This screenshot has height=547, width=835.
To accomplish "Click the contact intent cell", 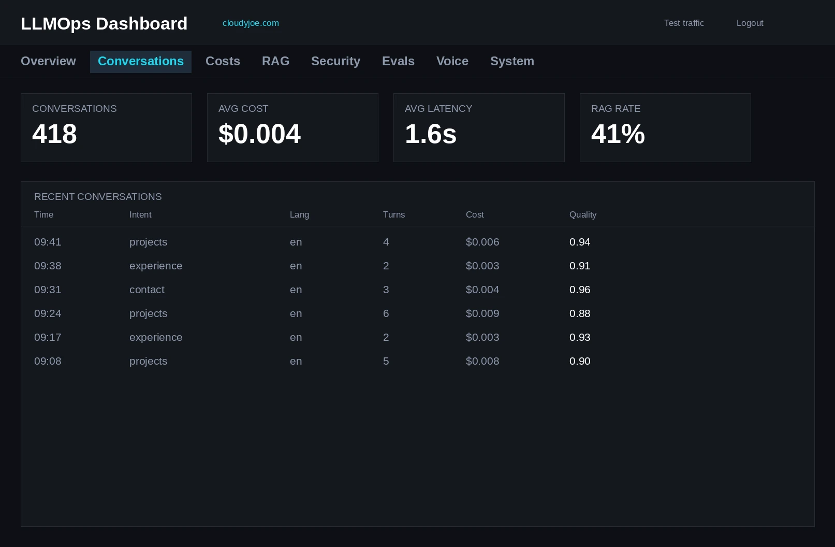I will pos(147,290).
